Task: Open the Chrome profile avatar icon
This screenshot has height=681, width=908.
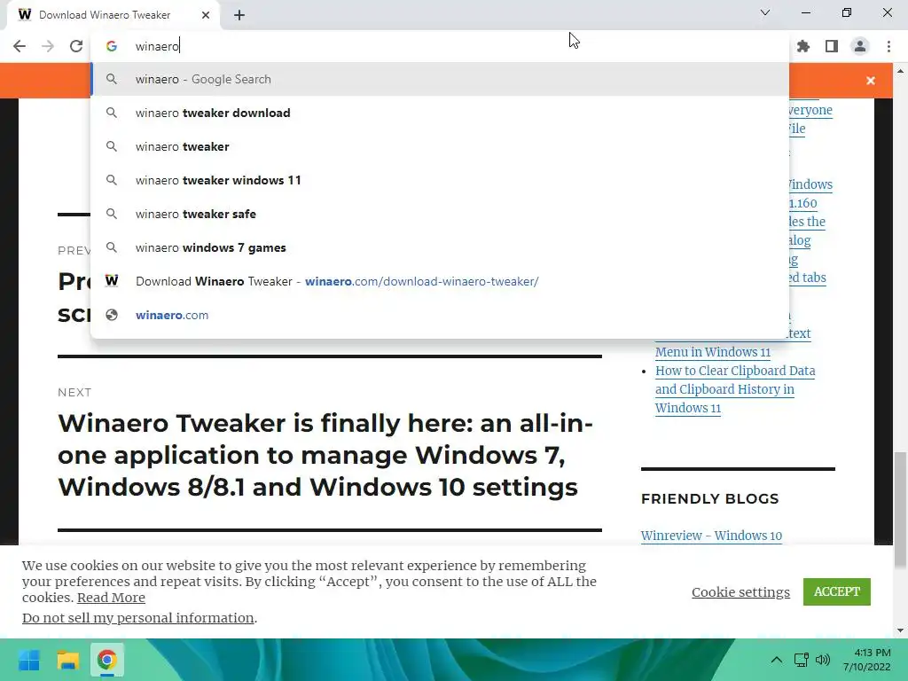Action: [860, 46]
